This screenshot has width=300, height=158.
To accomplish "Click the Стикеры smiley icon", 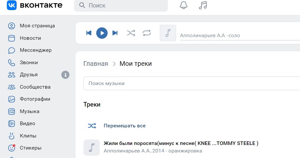I will 11,148.
